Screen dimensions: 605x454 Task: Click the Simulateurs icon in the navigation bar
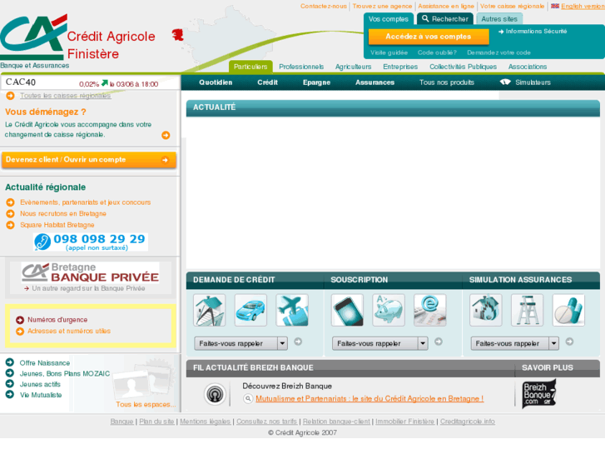point(505,82)
